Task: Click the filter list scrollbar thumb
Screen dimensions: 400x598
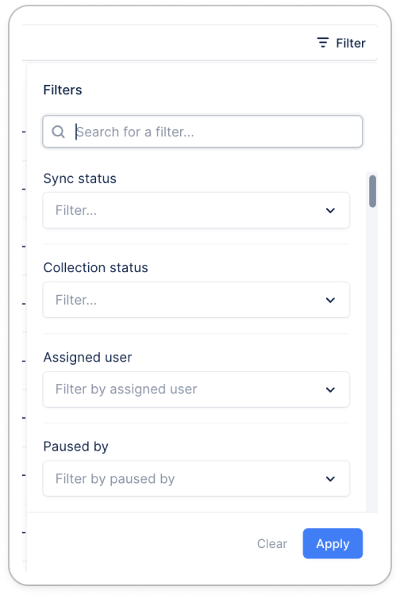Action: pyautogui.click(x=372, y=191)
